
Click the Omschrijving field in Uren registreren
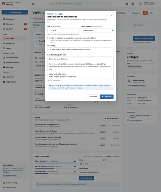click(99, 172)
